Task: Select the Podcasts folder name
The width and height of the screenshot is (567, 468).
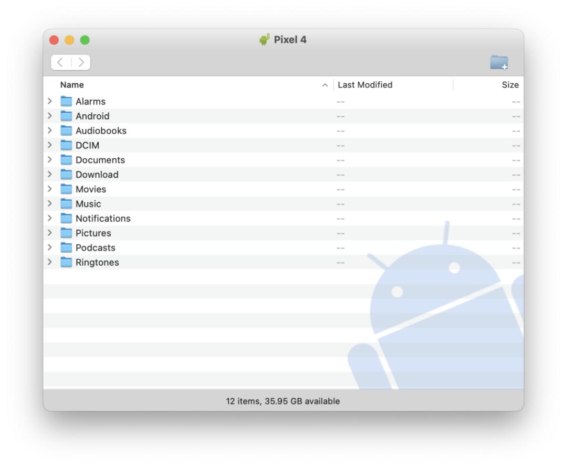Action: [96, 247]
